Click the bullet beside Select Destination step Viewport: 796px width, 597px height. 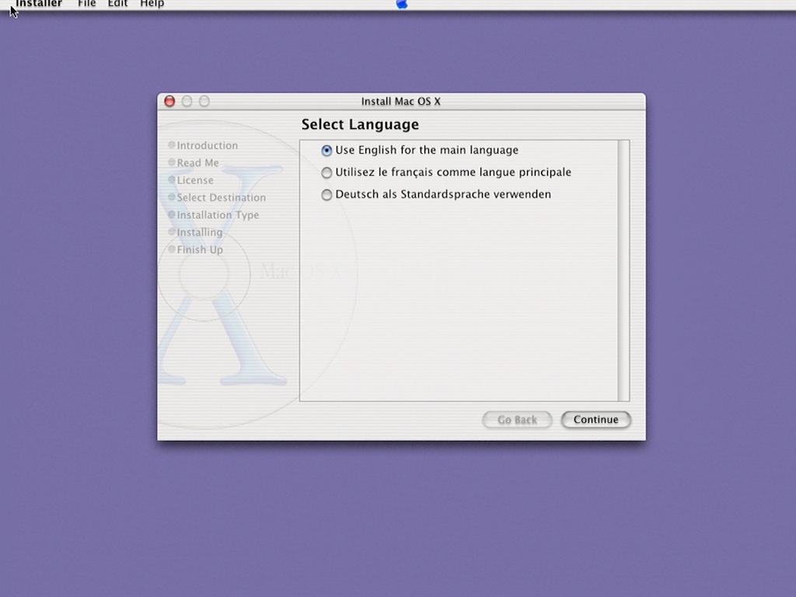tap(172, 197)
